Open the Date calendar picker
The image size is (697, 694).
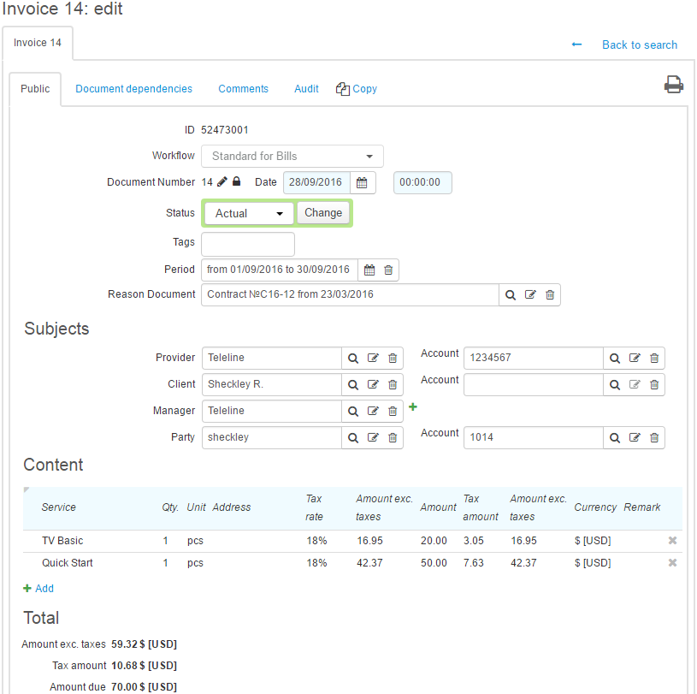pos(362,182)
